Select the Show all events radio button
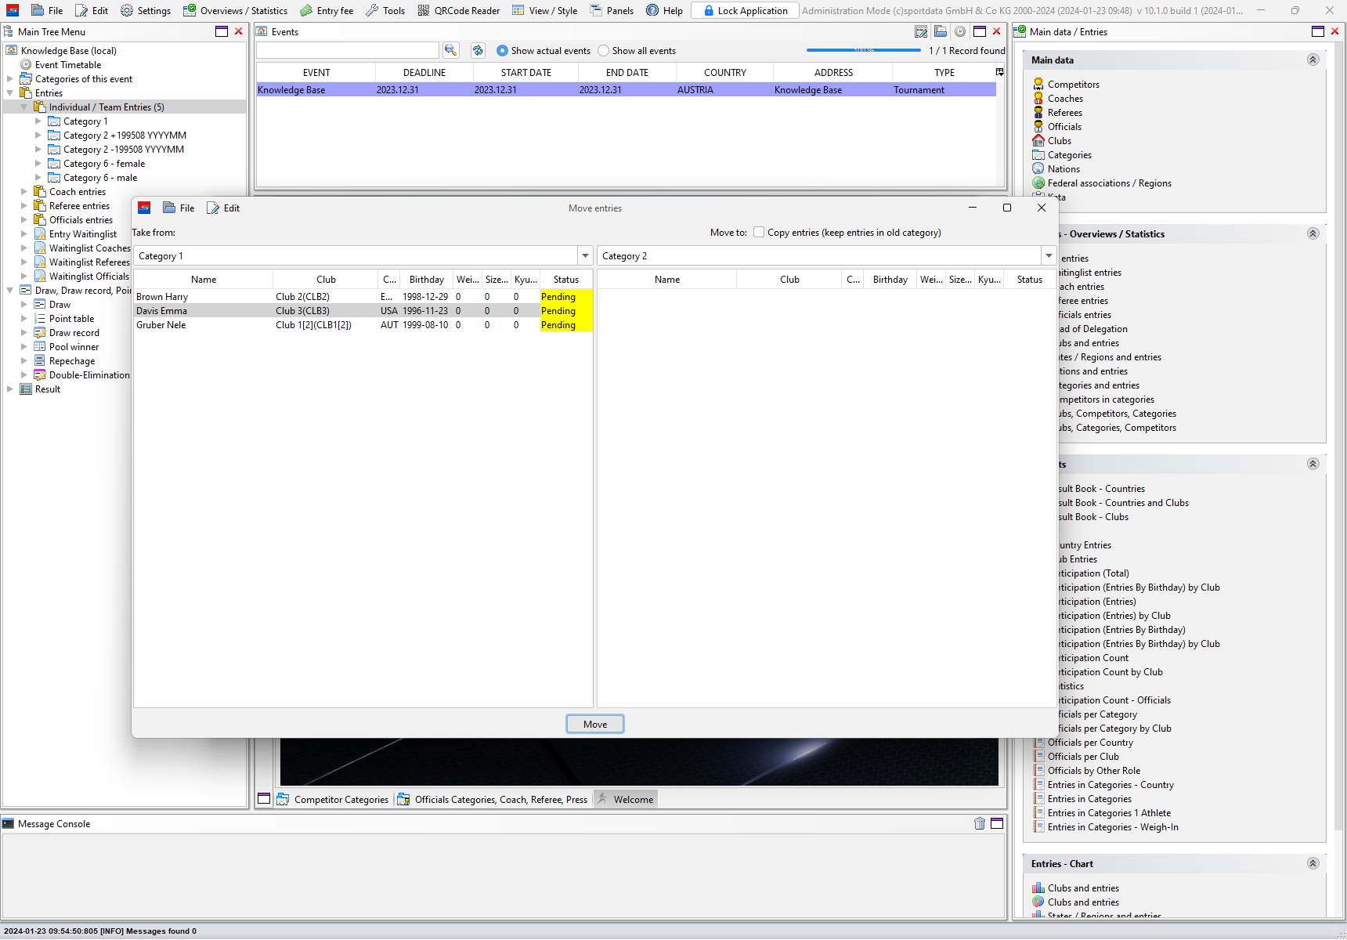This screenshot has height=940, width=1347. (603, 51)
